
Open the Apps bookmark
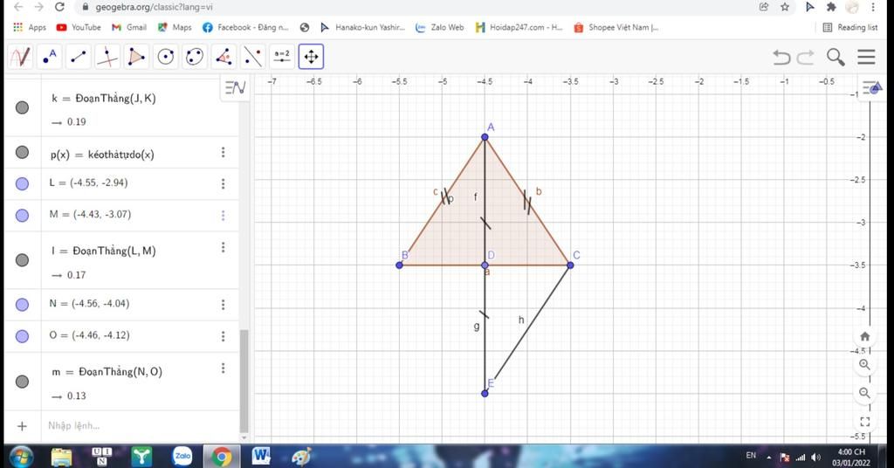click(x=30, y=27)
